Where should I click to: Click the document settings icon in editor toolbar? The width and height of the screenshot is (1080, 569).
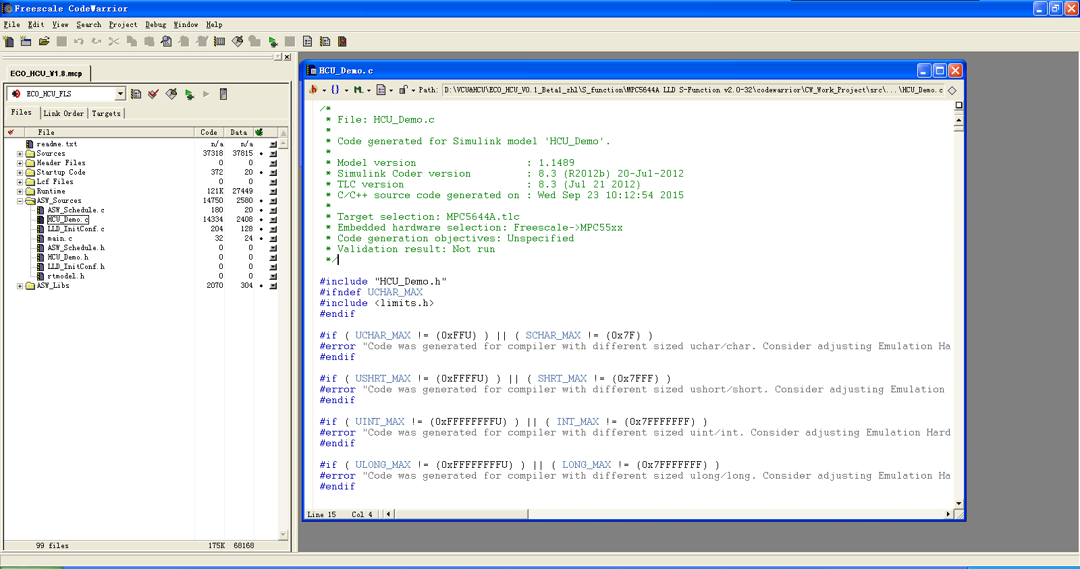pos(381,90)
